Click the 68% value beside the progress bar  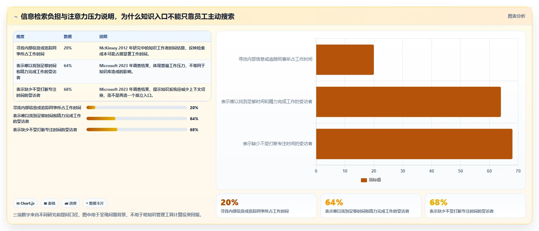(194, 130)
